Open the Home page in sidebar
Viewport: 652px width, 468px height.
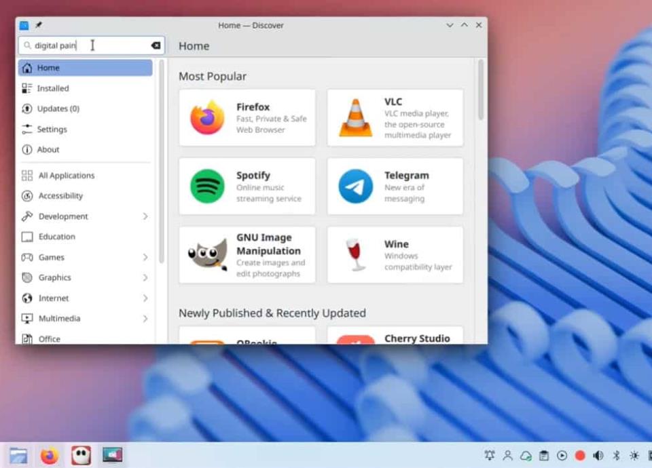coord(86,68)
